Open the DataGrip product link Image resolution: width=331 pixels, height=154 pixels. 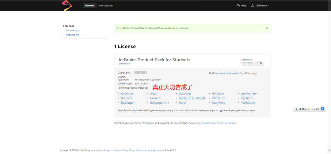pyautogui.click(x=185, y=94)
